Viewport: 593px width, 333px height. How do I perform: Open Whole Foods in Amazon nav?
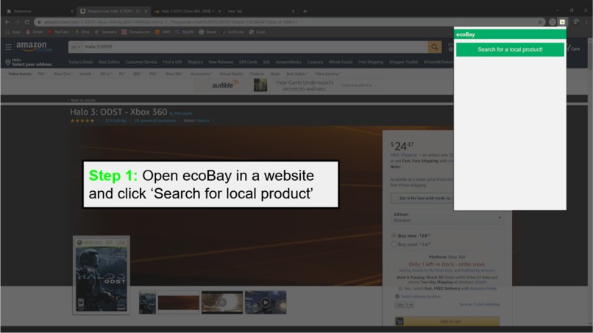pyautogui.click(x=341, y=62)
